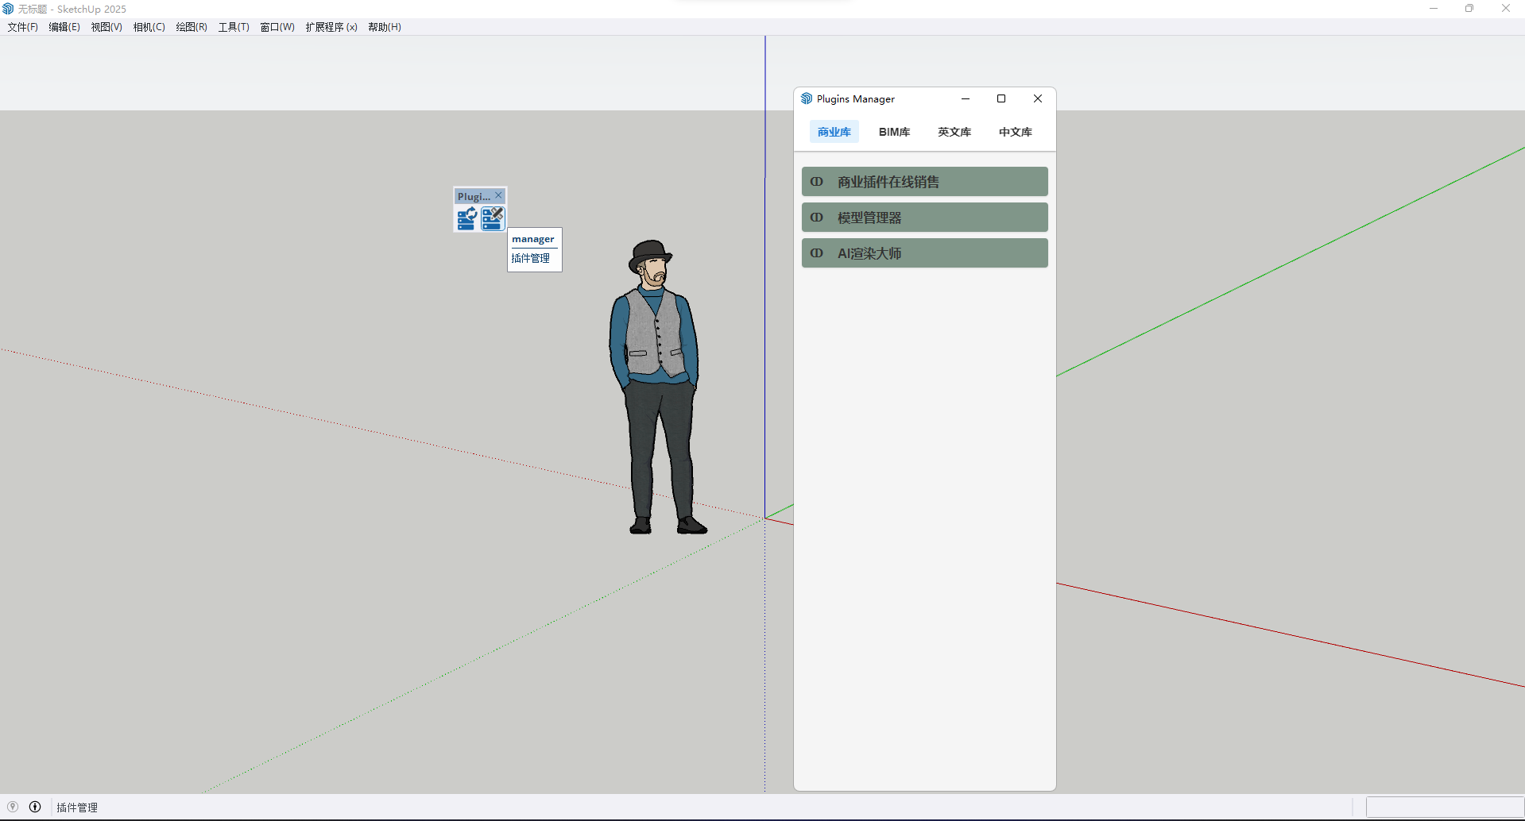Open the 模型管理器 plugin entry
1525x821 pixels.
924,218
